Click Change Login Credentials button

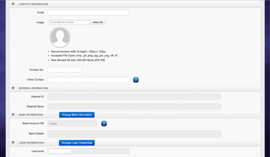[x=77, y=143]
